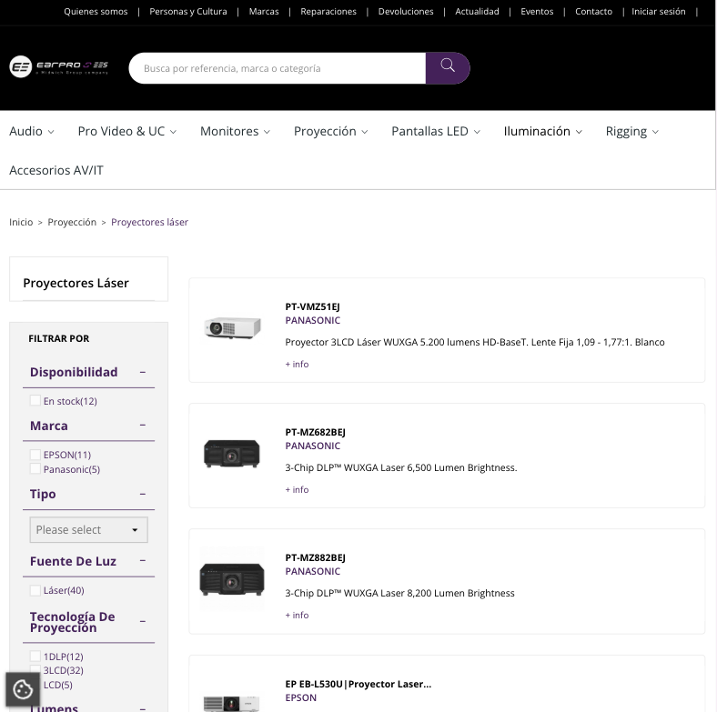Expand the Pantallas LED menu

436,131
